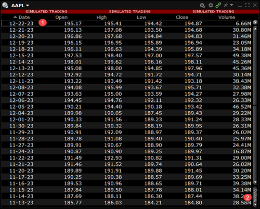Sort by the High column header
The width and height of the screenshot is (260, 209).
tap(101, 17)
